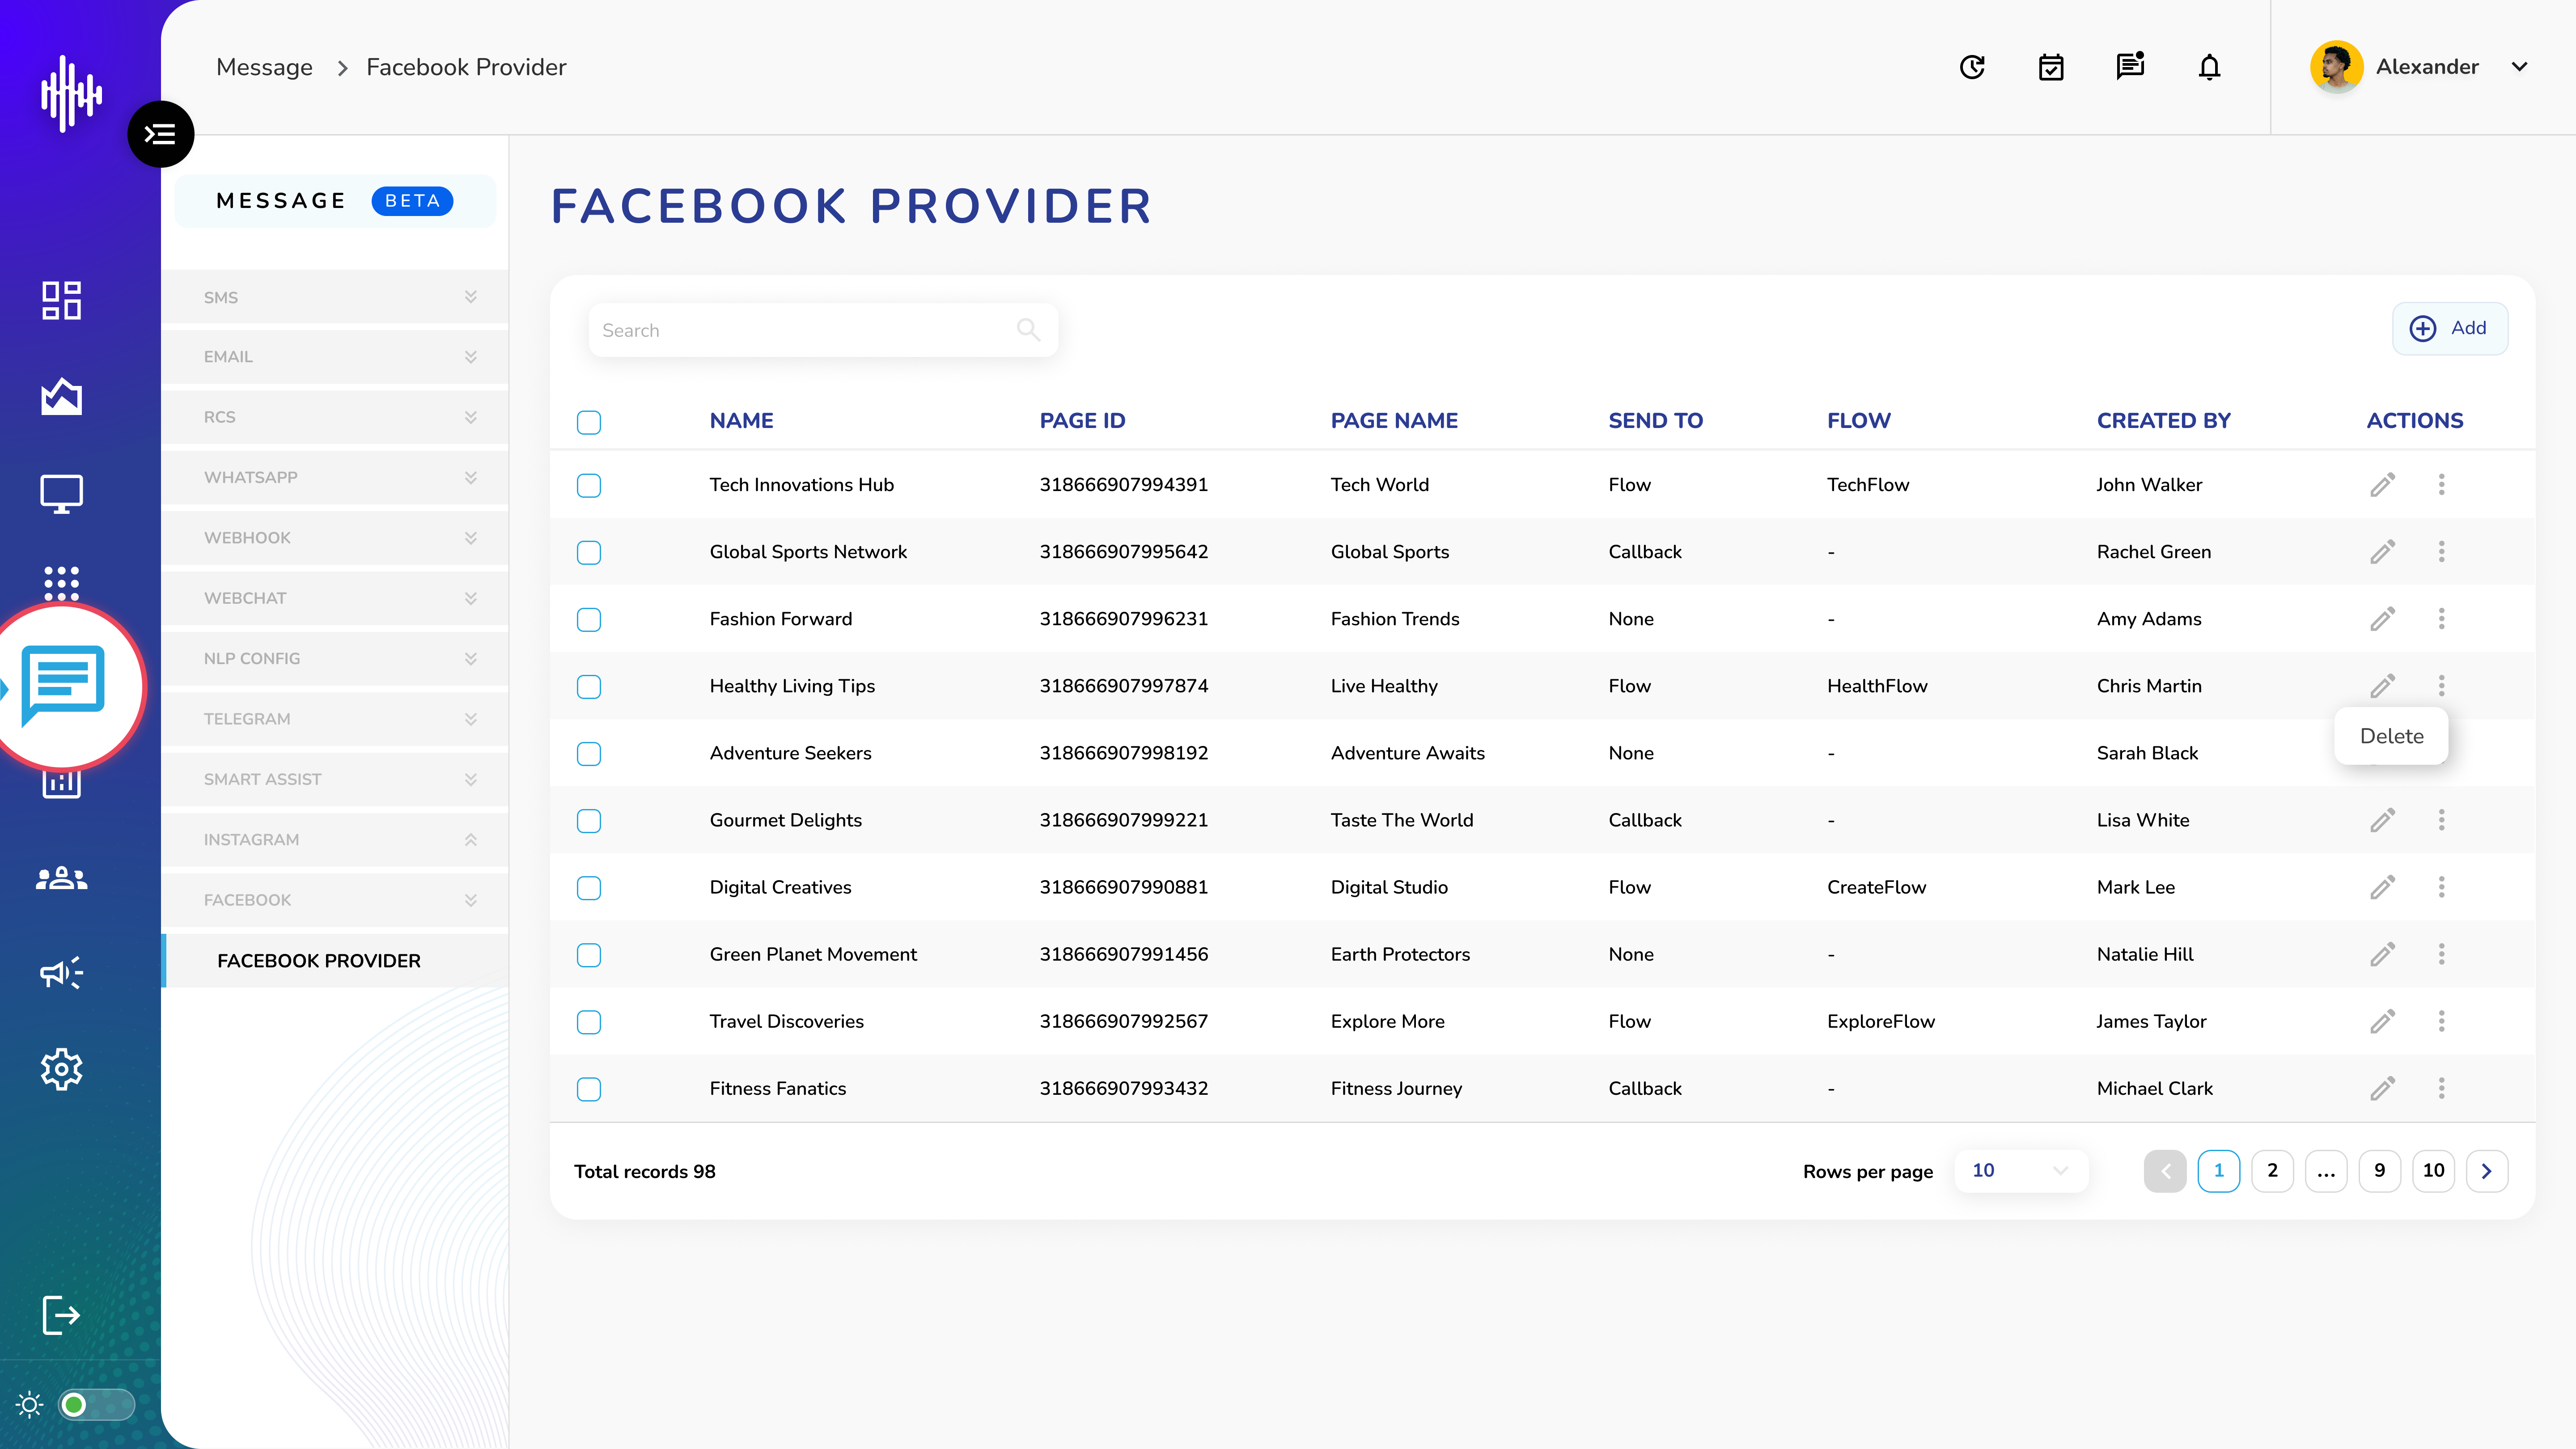
Task: Select the highlighted message chat icon
Action: click(63, 686)
